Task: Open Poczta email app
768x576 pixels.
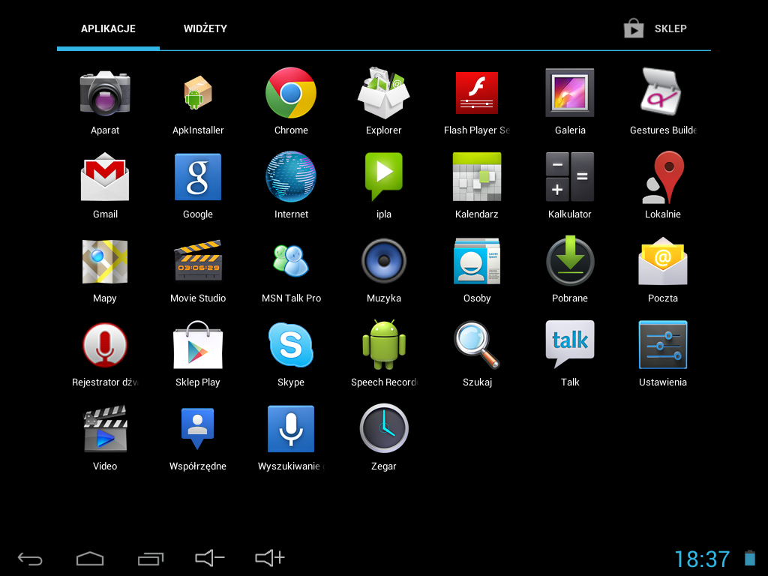Action: click(x=662, y=261)
